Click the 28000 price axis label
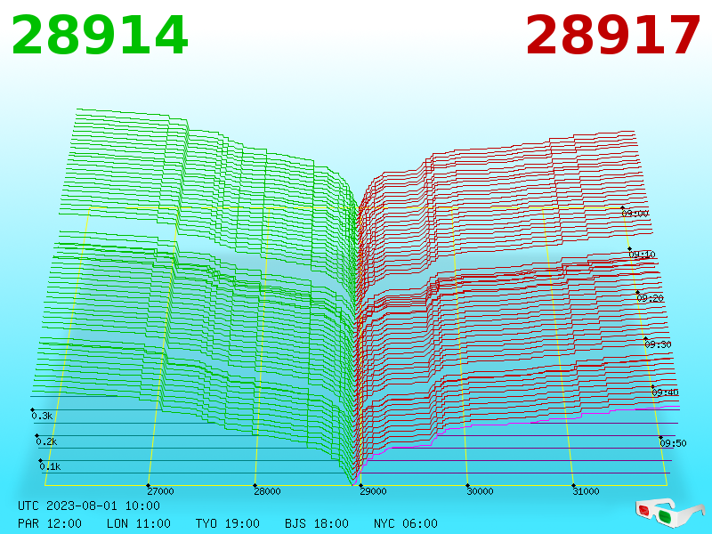 pyautogui.click(x=268, y=491)
